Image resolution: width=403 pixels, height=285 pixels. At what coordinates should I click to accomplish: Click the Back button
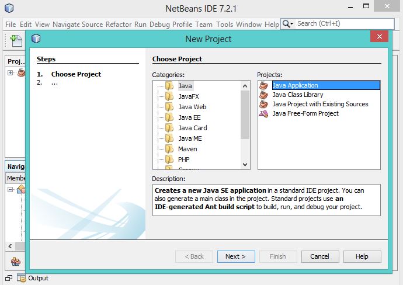click(x=194, y=256)
